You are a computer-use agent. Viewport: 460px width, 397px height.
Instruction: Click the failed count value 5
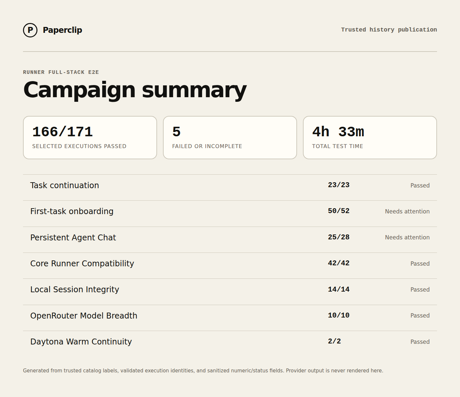tap(176, 132)
